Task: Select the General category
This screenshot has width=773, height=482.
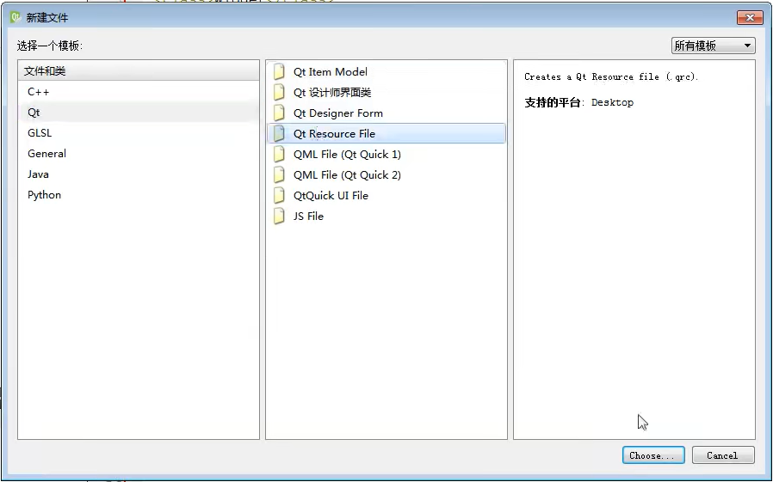Action: coord(138,154)
